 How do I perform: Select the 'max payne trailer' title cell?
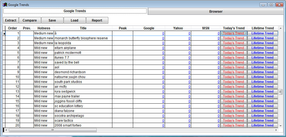83,96
